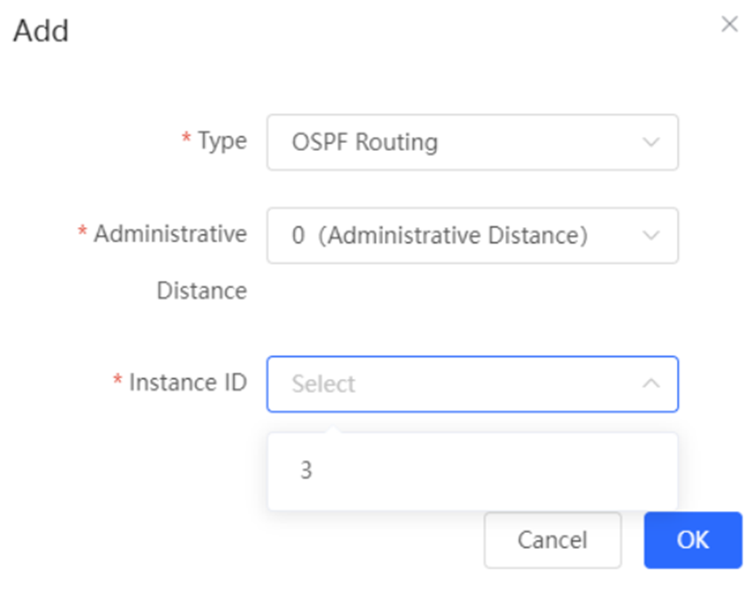This screenshot has height=590, width=756.
Task: Collapse Instance ID list via the up chevron
Action: coord(651,383)
